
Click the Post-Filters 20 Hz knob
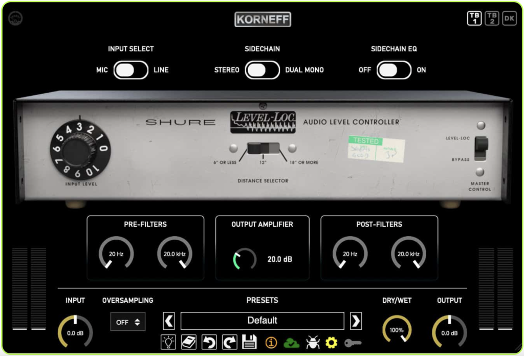[x=350, y=253]
